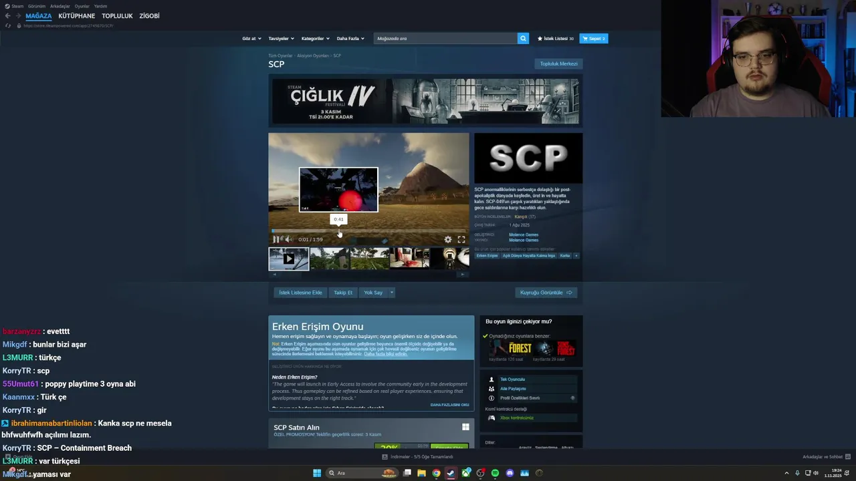Open the Xbox app from the taskbar
Image resolution: width=856 pixels, height=481 pixels.
(465, 473)
